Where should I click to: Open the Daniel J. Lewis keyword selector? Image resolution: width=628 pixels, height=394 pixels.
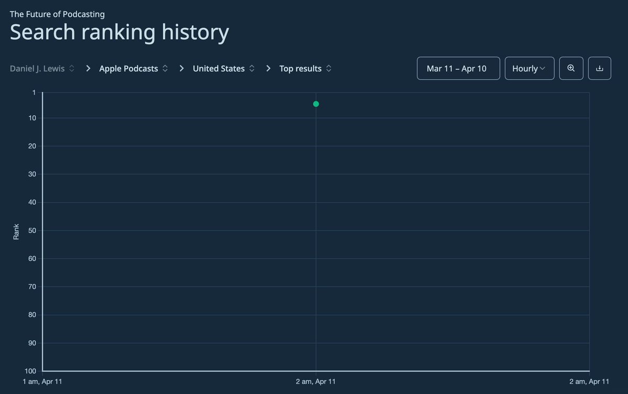42,69
